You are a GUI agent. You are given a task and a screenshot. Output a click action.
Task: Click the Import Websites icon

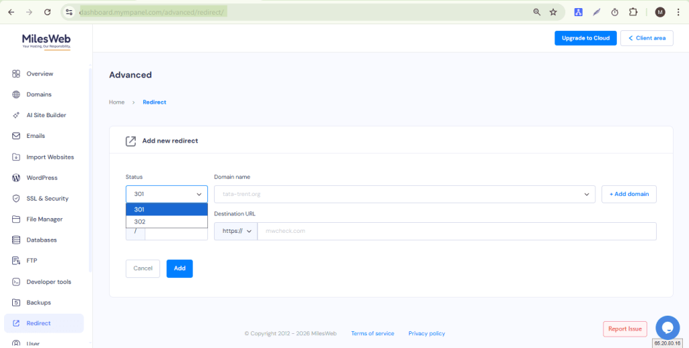point(16,157)
